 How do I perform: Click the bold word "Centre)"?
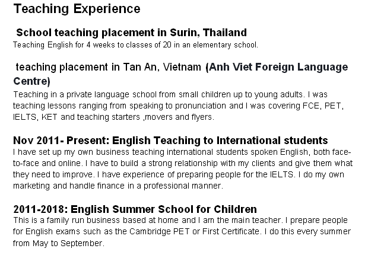32,81
